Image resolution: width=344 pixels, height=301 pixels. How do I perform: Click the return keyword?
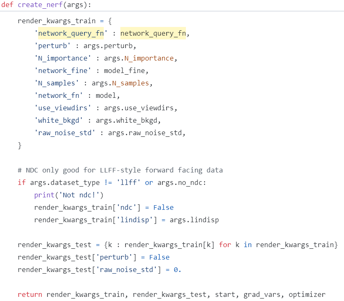coord(30,294)
